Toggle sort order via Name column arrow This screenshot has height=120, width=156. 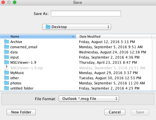pyautogui.click(x=73, y=36)
